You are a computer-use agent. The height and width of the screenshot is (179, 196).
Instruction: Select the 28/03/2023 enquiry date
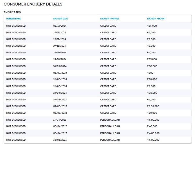(60, 140)
